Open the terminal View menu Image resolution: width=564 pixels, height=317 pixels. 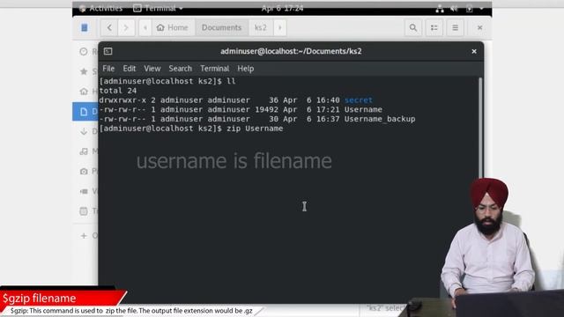click(x=152, y=69)
